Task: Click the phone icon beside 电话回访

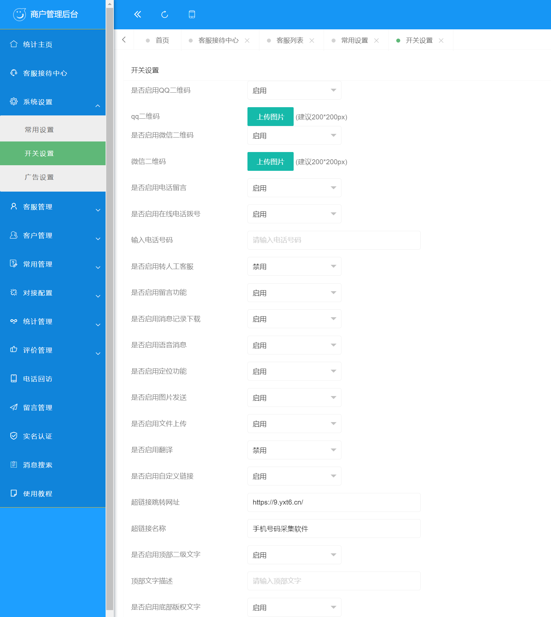Action: pos(14,378)
